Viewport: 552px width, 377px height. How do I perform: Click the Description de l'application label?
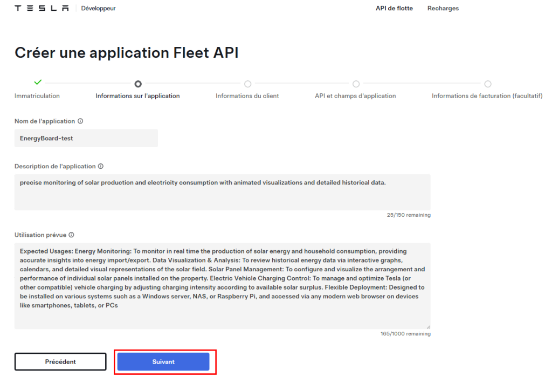tap(55, 166)
